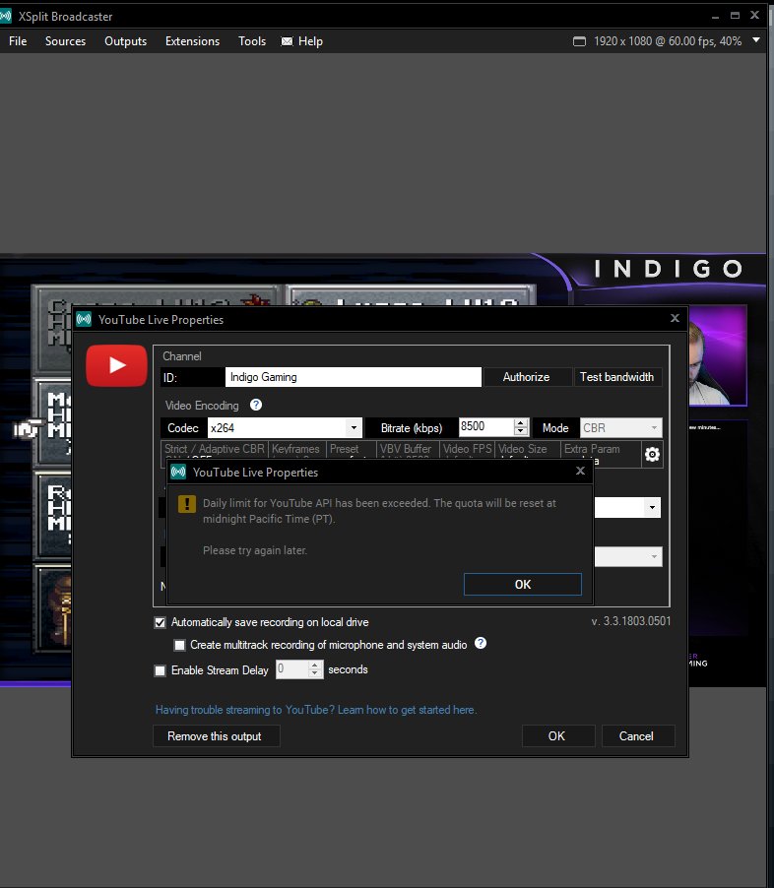Decrease stream delay with down arrow
774x888 pixels.
pyautogui.click(x=315, y=674)
